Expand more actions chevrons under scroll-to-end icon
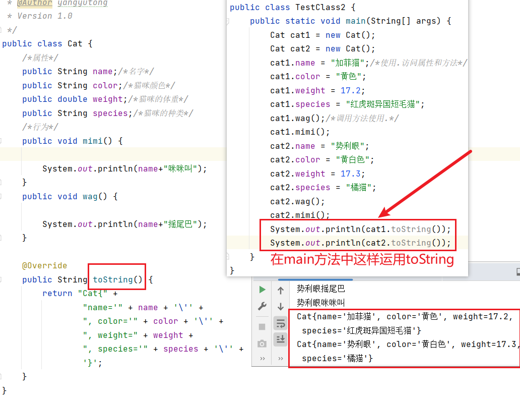Image resolution: width=520 pixels, height=401 pixels. (281, 359)
